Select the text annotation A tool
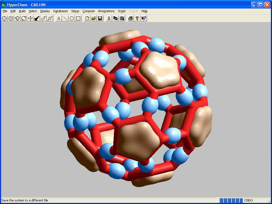 59,18
